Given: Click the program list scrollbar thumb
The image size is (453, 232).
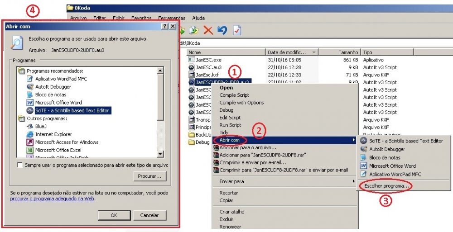Looking at the screenshot, I should pyautogui.click(x=160, y=97).
